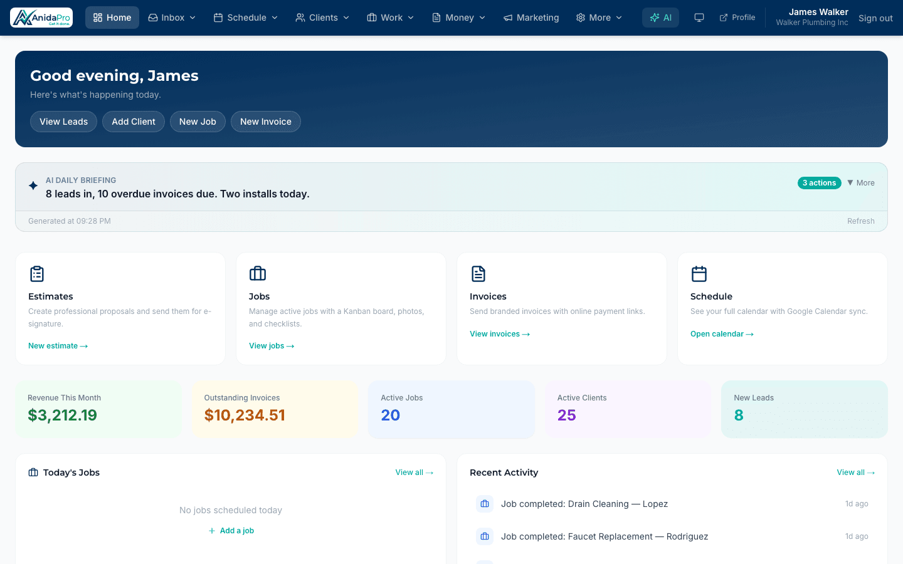Click the James Walker account name
903x564 pixels.
click(x=818, y=12)
